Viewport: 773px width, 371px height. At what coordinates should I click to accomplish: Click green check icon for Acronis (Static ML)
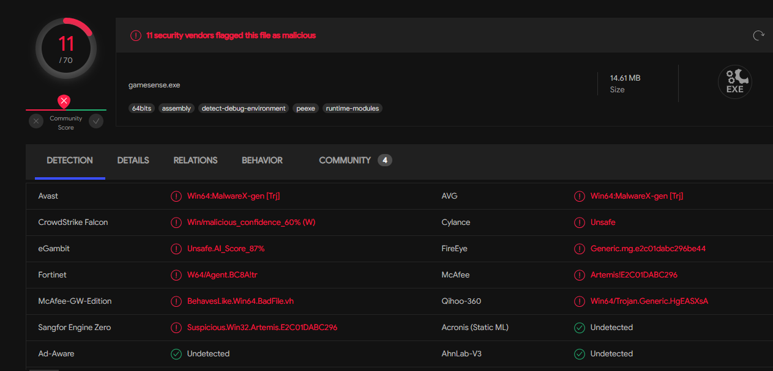[x=580, y=328]
